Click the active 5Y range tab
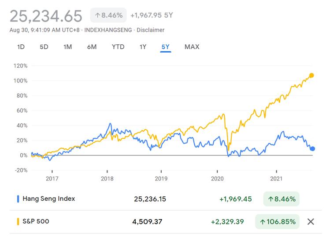 pyautogui.click(x=166, y=47)
